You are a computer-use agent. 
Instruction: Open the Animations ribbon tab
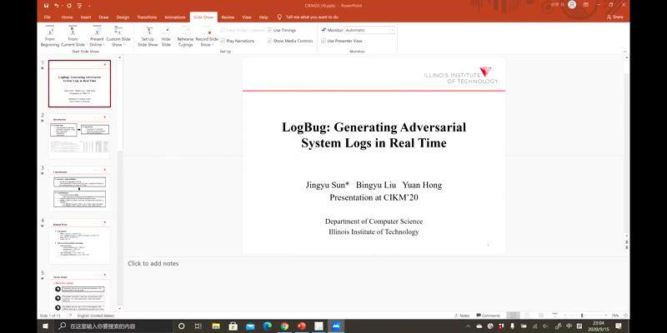[x=175, y=17]
